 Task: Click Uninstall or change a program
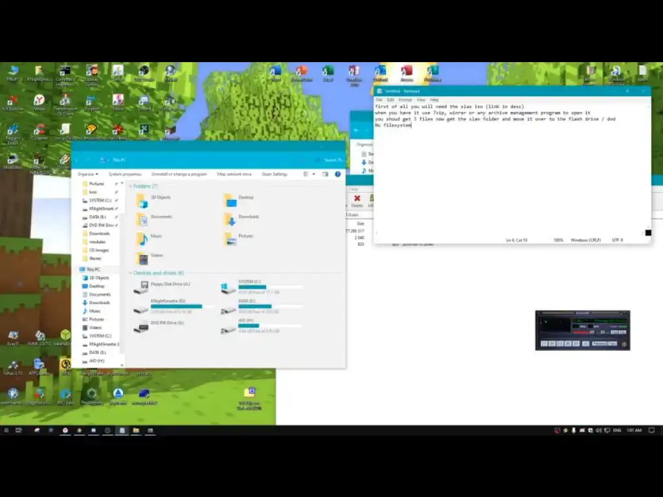[x=179, y=174]
